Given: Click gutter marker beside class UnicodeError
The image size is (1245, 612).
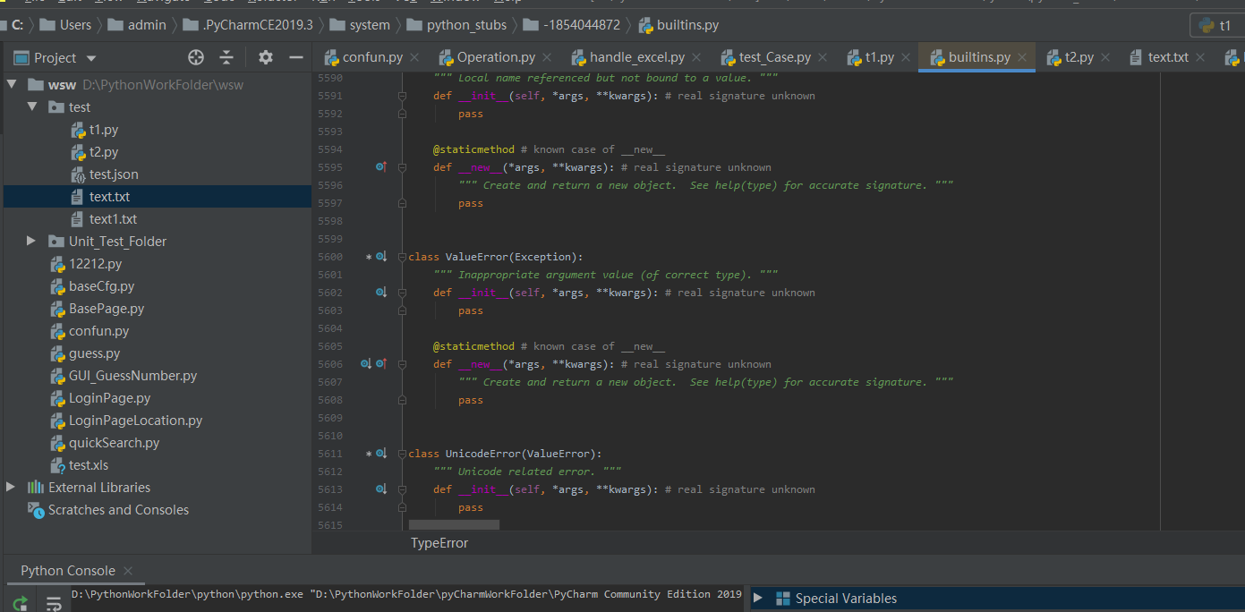Looking at the screenshot, I should coord(380,454).
